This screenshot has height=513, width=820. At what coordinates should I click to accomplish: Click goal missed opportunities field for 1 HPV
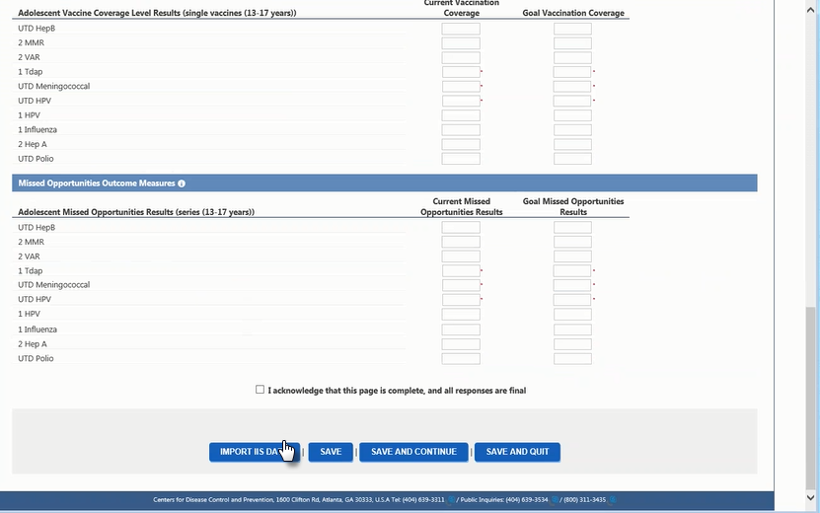coord(572,315)
